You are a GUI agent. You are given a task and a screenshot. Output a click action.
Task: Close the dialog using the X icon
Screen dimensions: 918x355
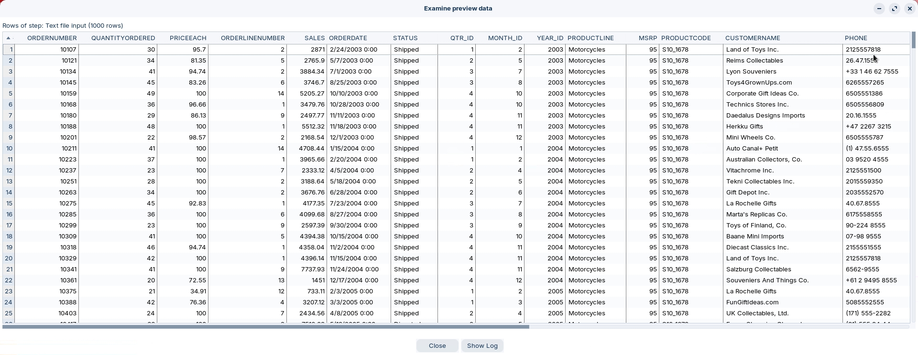click(x=909, y=9)
